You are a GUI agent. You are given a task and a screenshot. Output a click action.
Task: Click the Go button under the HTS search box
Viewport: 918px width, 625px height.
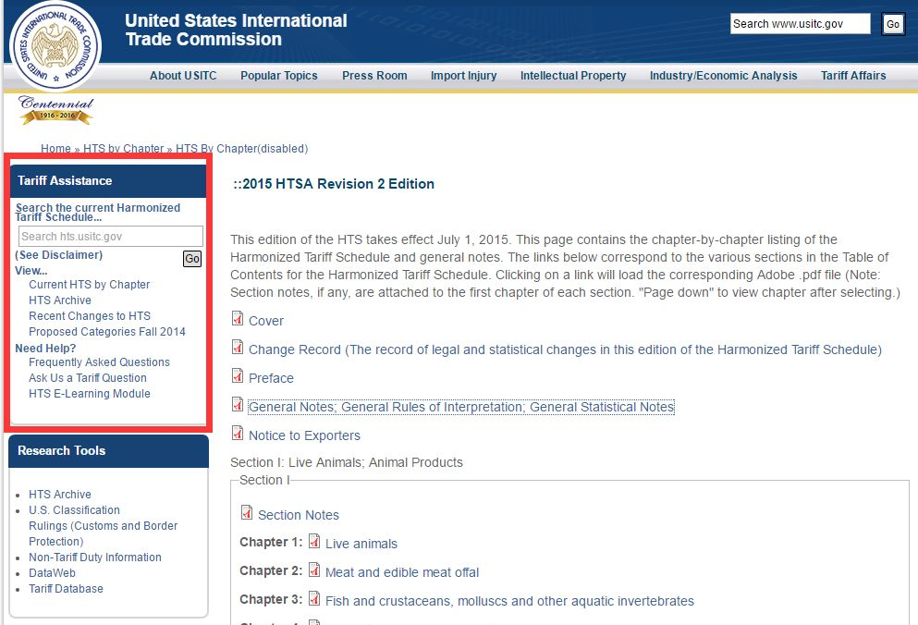[x=192, y=259]
